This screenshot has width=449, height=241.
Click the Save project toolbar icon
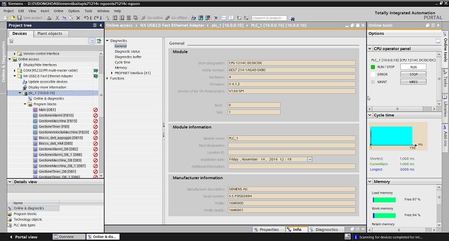(x=19, y=18)
